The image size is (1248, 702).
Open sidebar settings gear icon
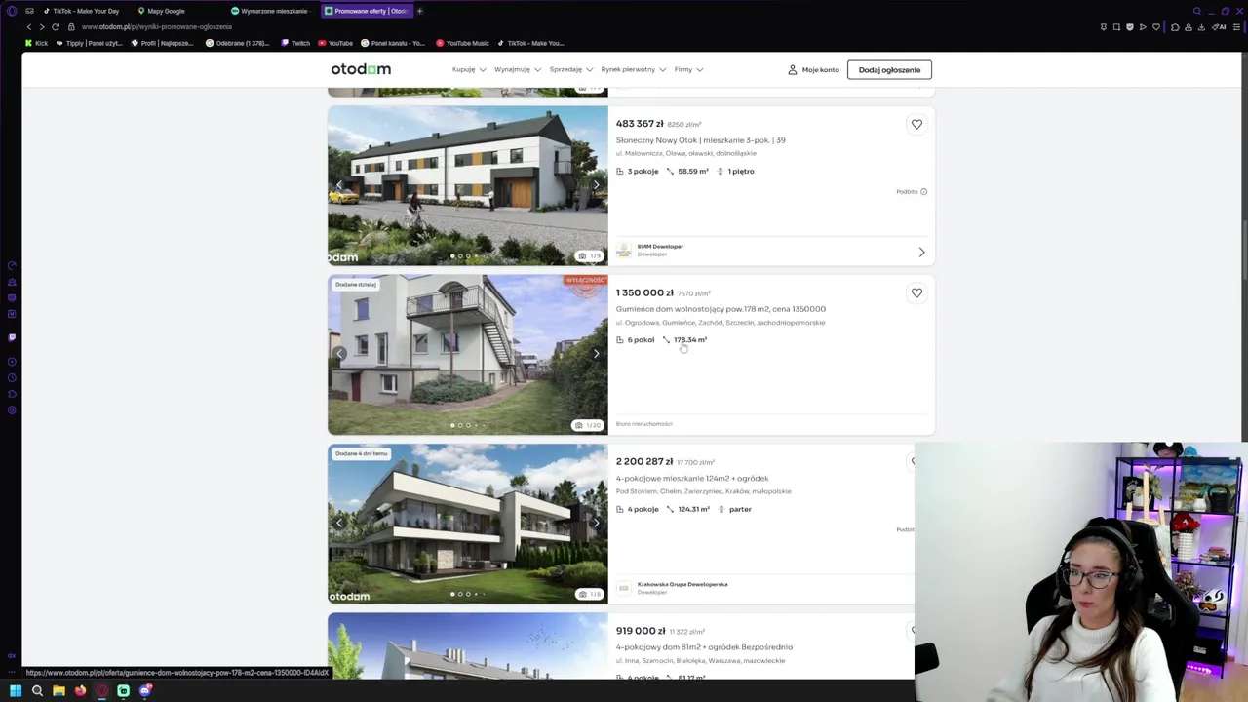coord(12,409)
